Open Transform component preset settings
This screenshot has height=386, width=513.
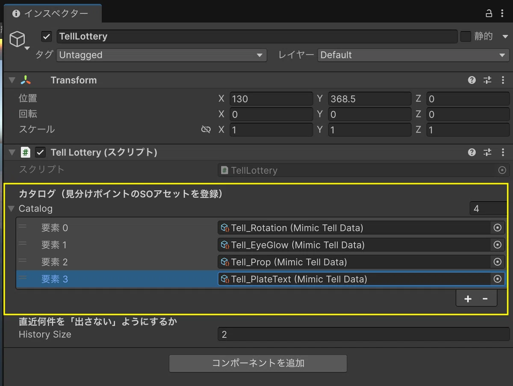coord(487,80)
